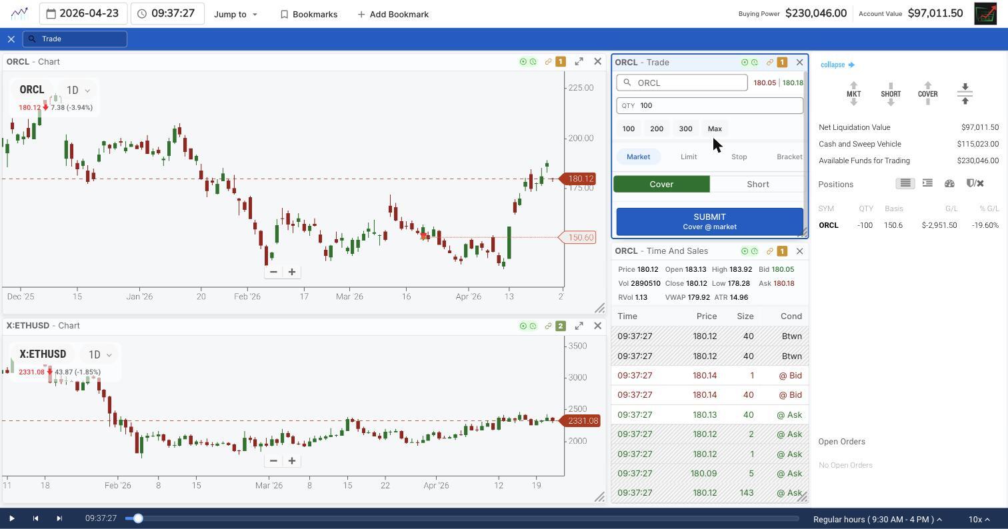Open the positions gauge dashboard icon
The image size is (1008, 529).
tap(949, 183)
